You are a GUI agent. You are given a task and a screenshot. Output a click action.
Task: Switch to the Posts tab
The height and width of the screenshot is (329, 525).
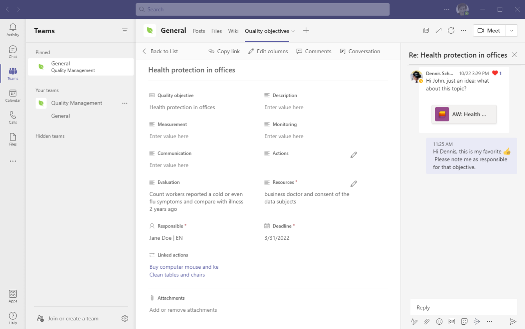[x=199, y=31]
